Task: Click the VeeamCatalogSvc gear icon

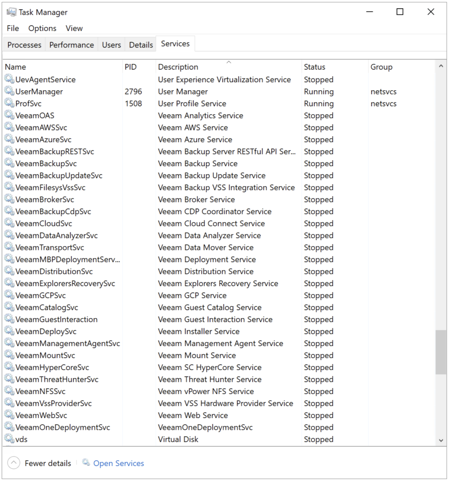Action: tap(9, 306)
